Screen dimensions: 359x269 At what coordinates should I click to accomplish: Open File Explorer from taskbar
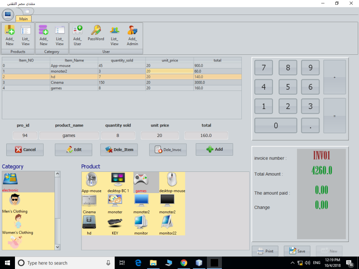click(153, 263)
